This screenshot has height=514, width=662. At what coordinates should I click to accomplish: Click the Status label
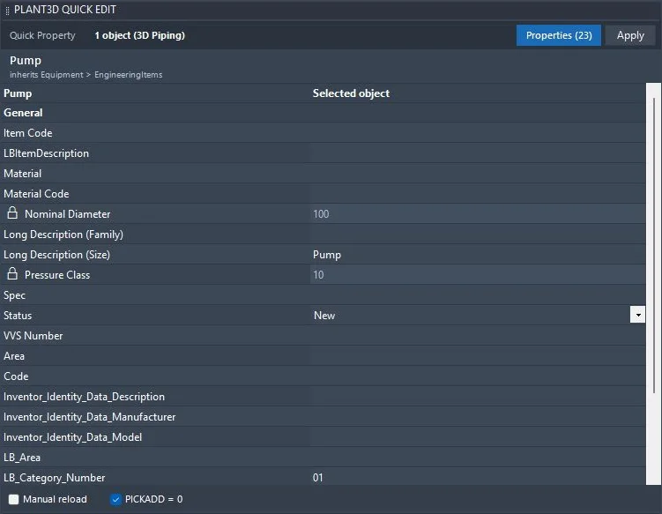pyautogui.click(x=18, y=316)
